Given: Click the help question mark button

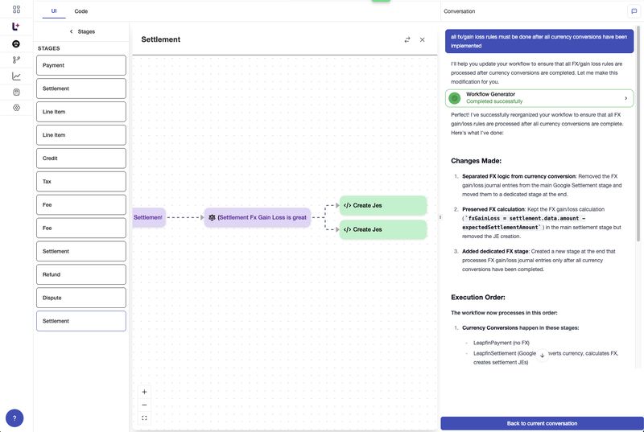Looking at the screenshot, I should 14,418.
